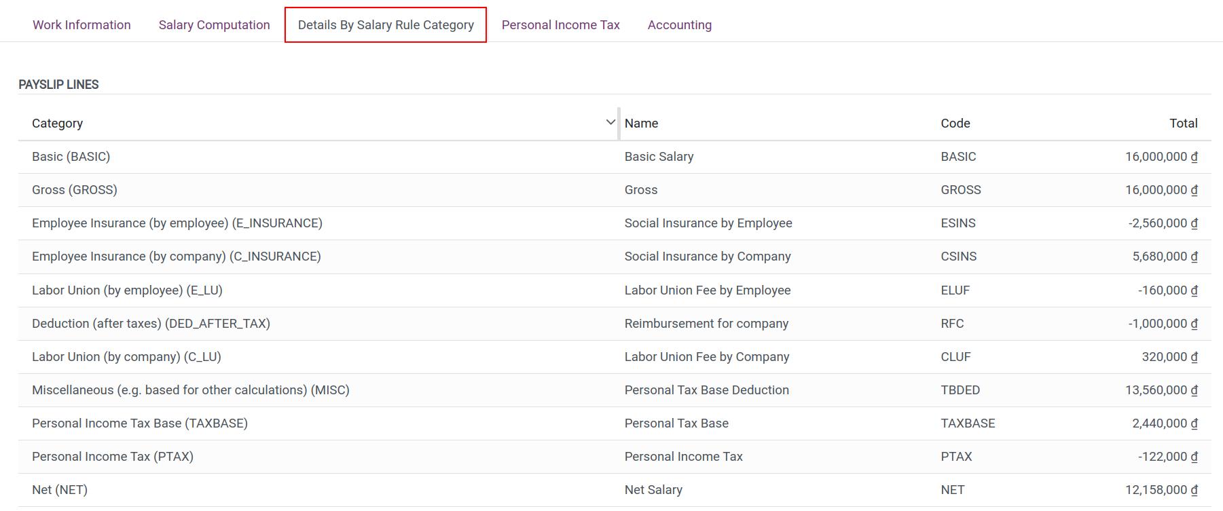
Task: Switch to the Work Information tab
Action: tap(81, 24)
